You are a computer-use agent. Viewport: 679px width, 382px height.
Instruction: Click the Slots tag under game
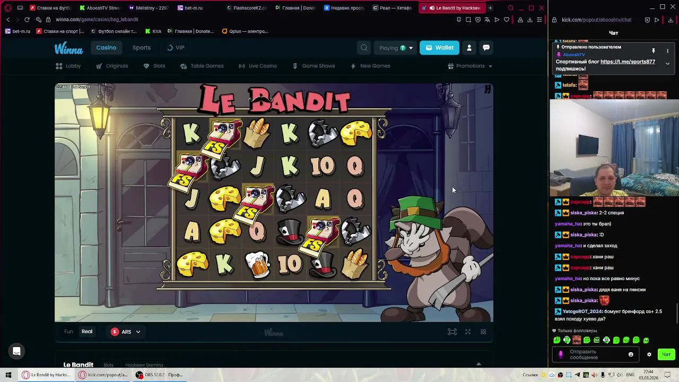[x=108, y=365]
